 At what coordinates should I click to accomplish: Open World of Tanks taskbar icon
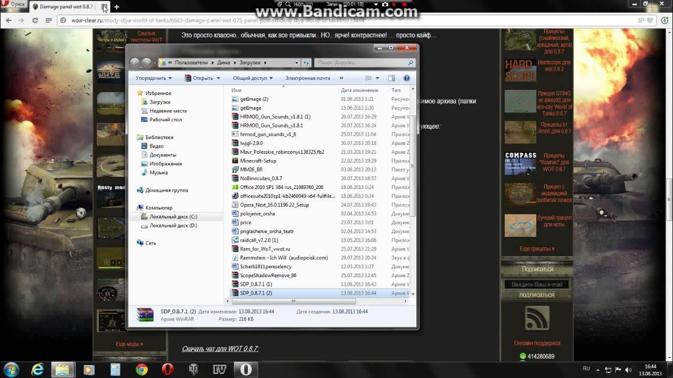(193, 370)
